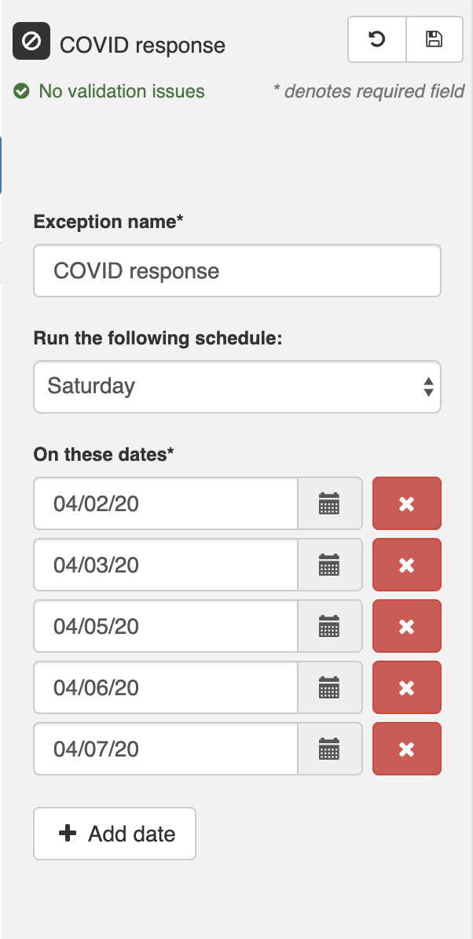Open calendar picker for 04/05/20 date
Viewport: 473px width, 939px height.
point(329,626)
